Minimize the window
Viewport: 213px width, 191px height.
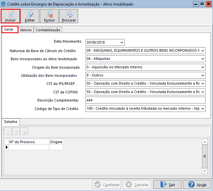196,4
